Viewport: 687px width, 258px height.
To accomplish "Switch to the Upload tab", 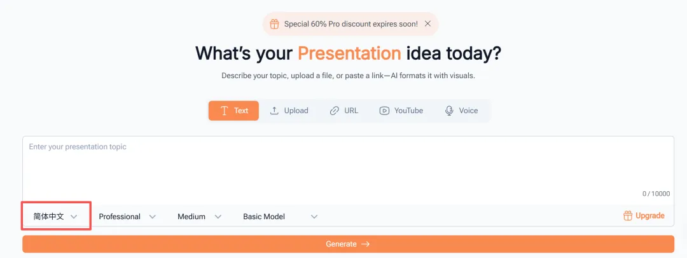I will pos(289,111).
